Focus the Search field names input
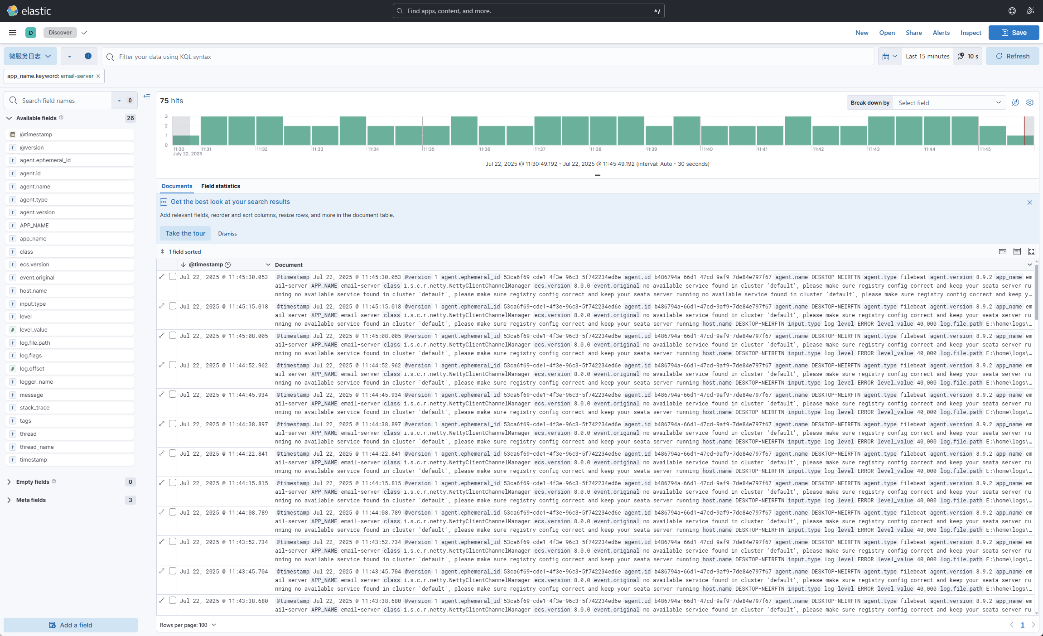 pos(58,101)
